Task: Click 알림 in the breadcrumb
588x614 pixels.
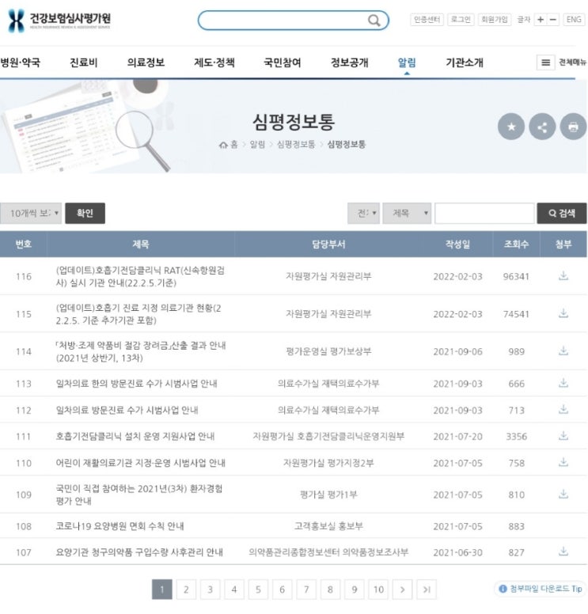Action: (257, 145)
